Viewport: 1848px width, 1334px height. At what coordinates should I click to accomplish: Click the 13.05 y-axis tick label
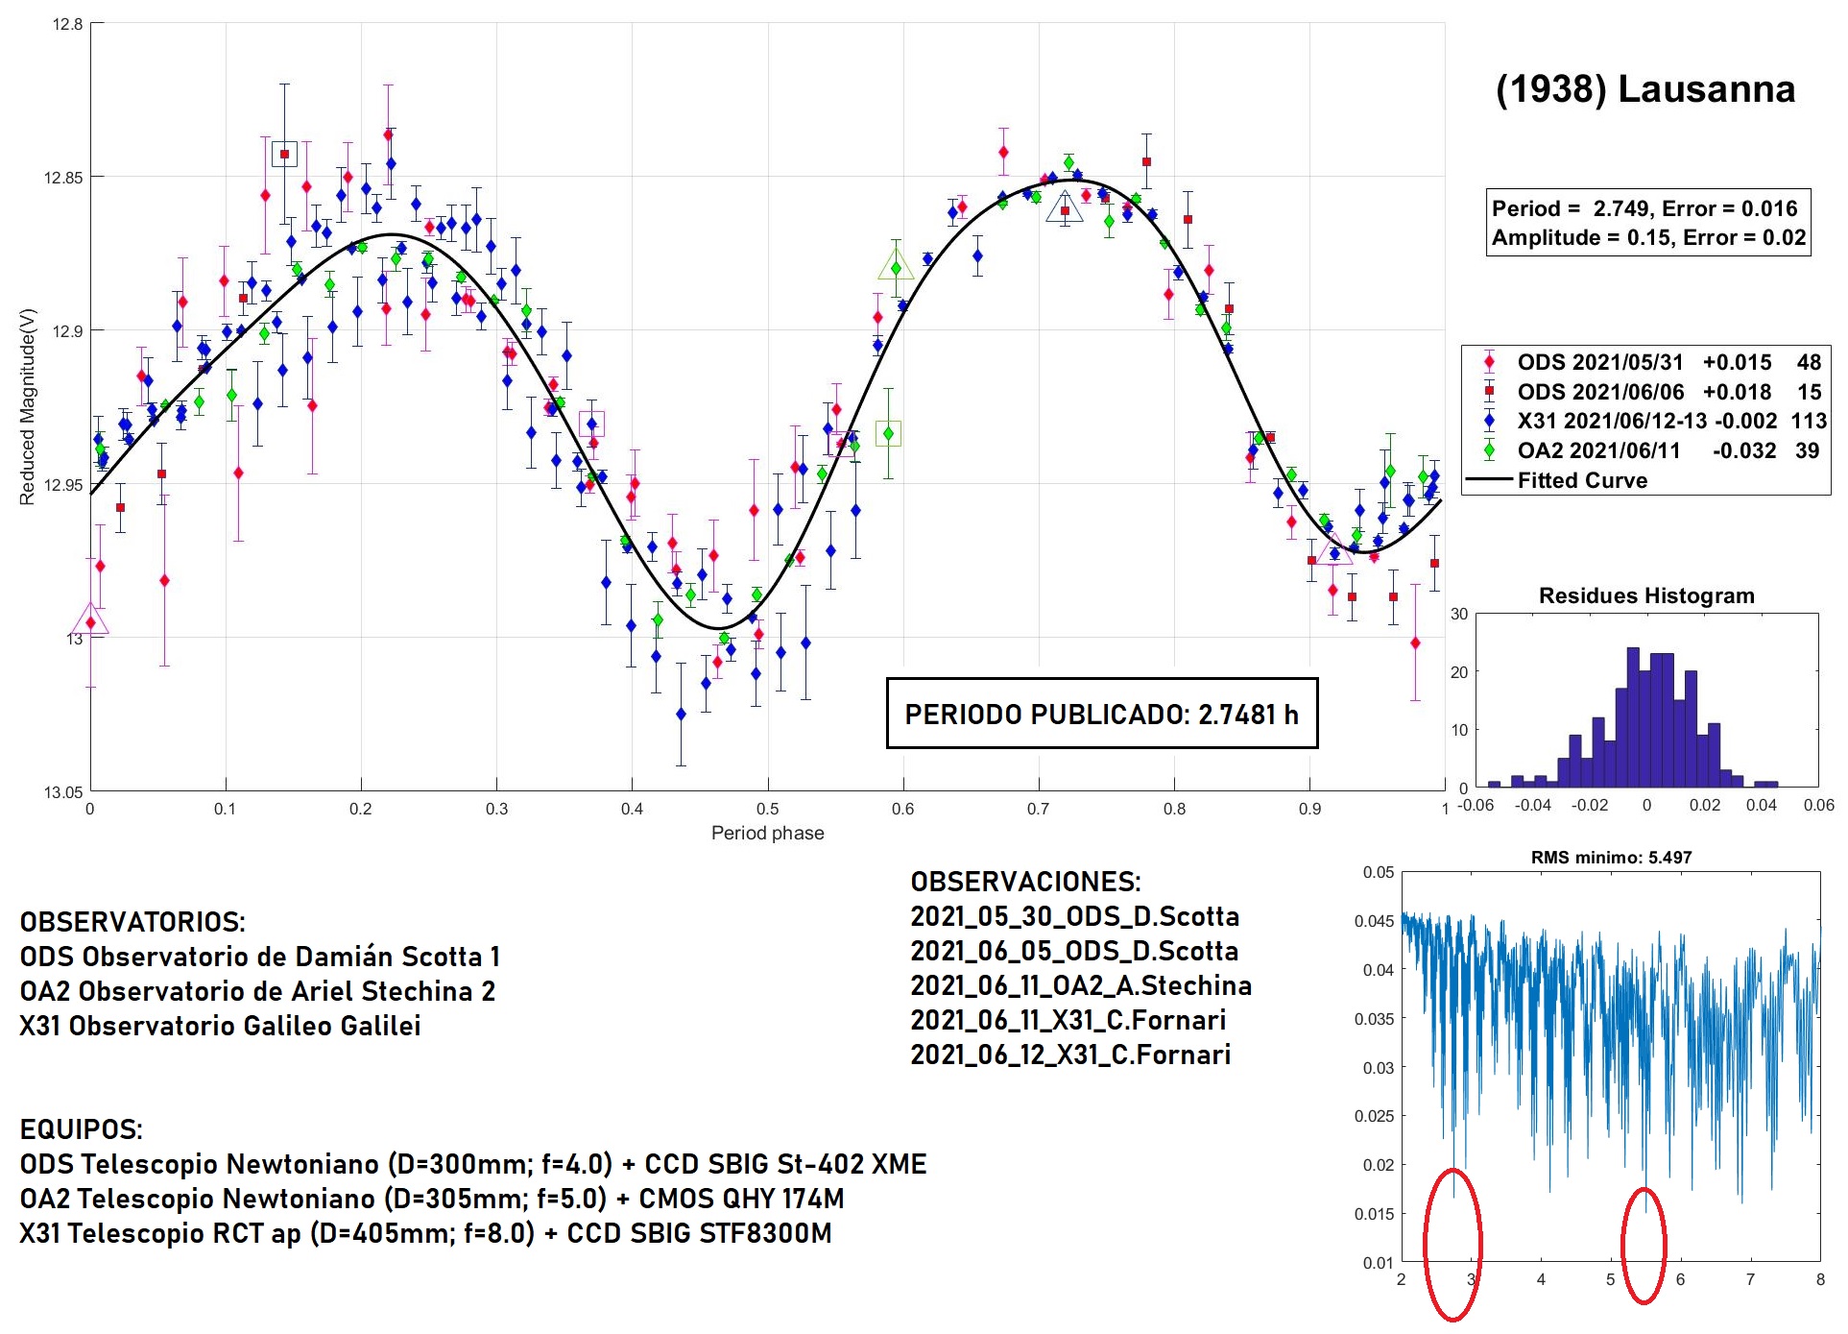[63, 792]
